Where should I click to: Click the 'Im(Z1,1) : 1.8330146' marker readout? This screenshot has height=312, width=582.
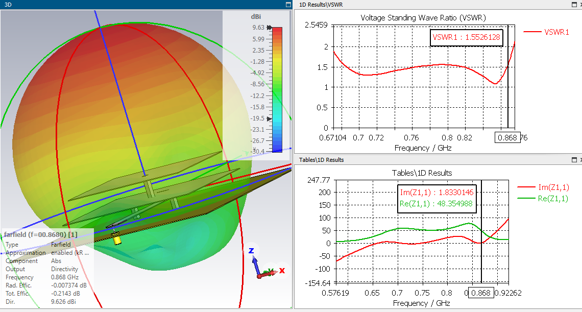coord(436,193)
